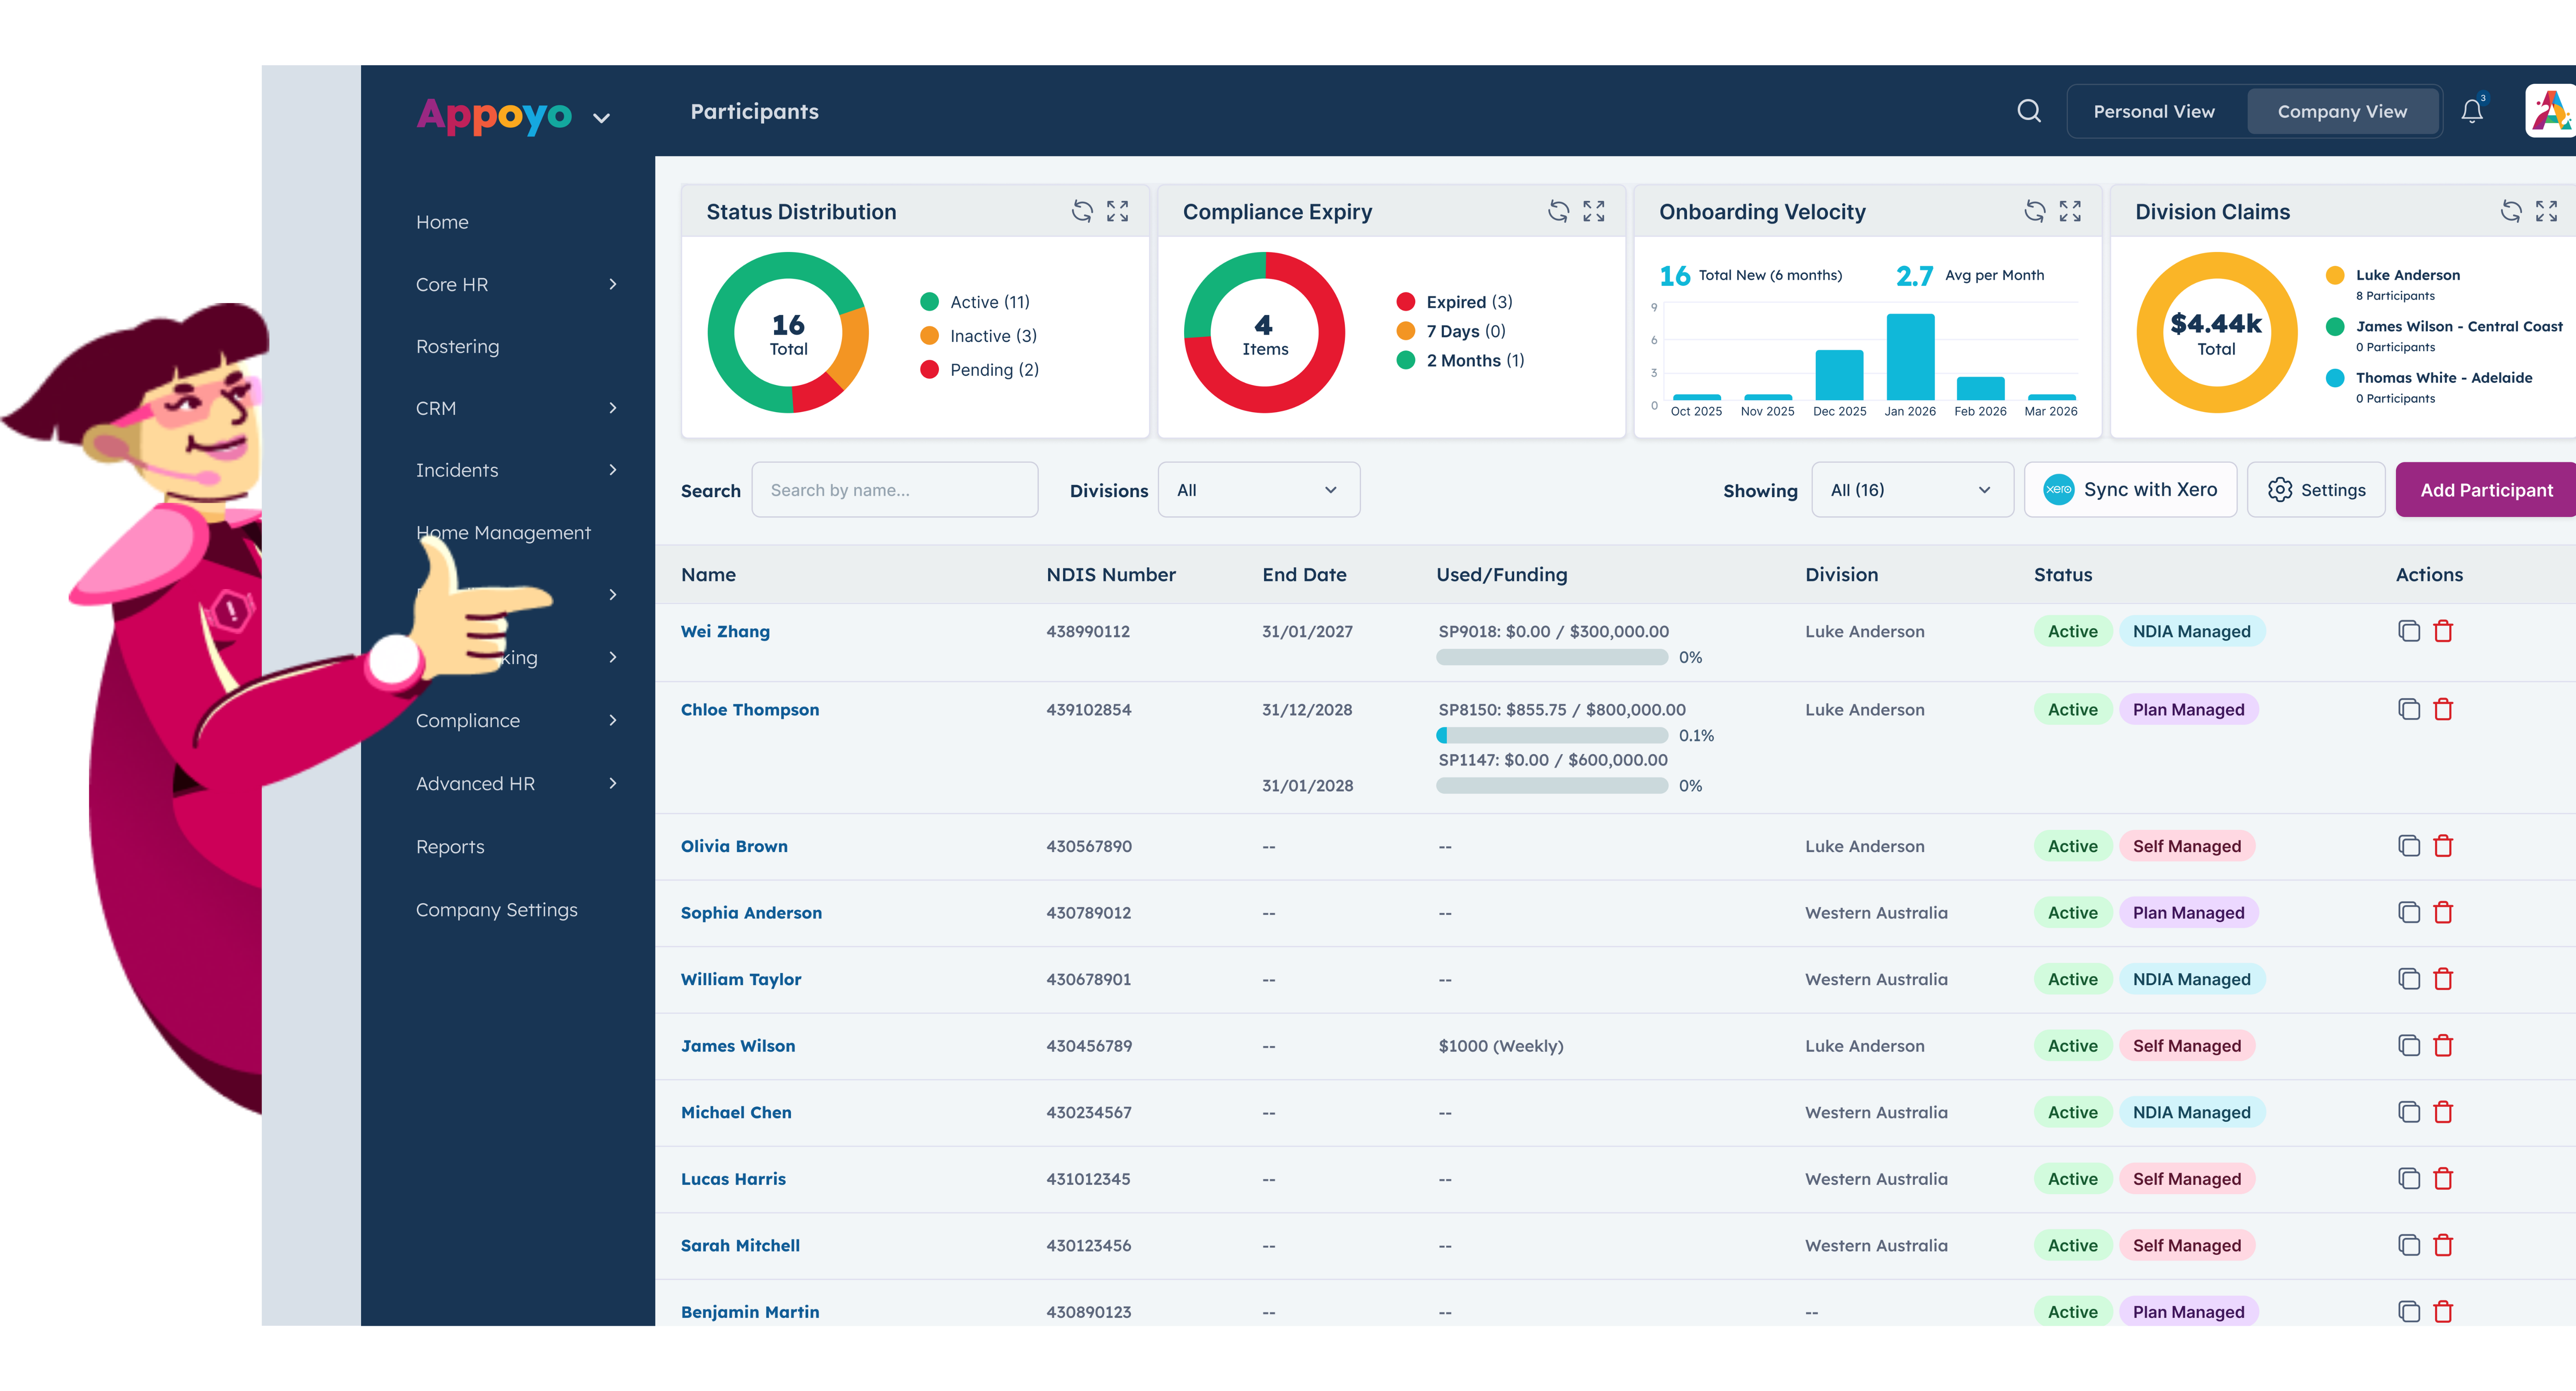The image size is (2576, 1391).
Task: Click the Add Participant button
Action: (2486, 490)
